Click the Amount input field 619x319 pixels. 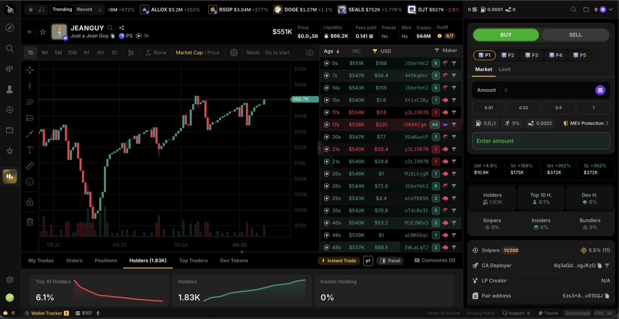(x=541, y=90)
